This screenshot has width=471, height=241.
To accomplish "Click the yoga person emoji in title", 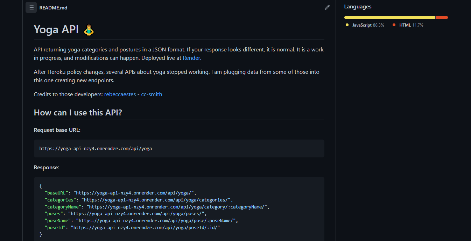I will point(89,30).
